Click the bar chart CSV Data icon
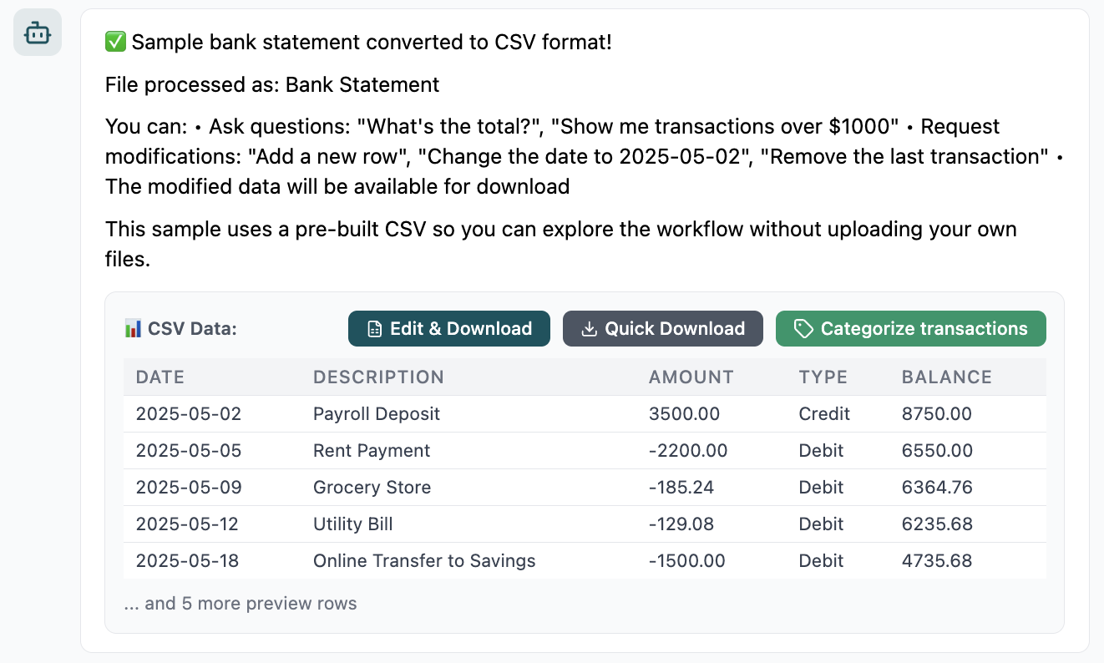 click(132, 329)
